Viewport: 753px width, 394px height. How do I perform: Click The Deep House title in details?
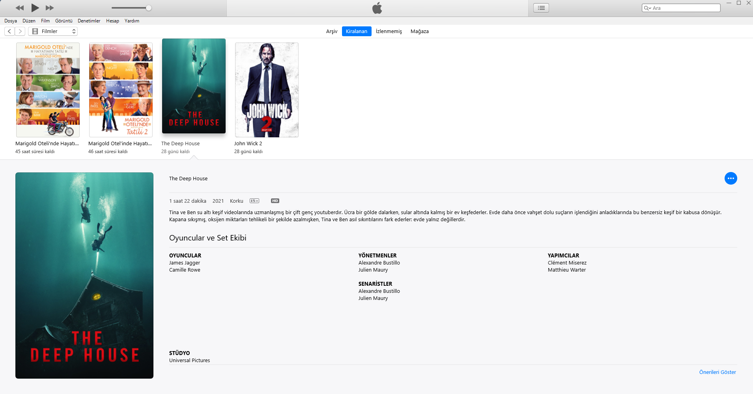point(189,179)
